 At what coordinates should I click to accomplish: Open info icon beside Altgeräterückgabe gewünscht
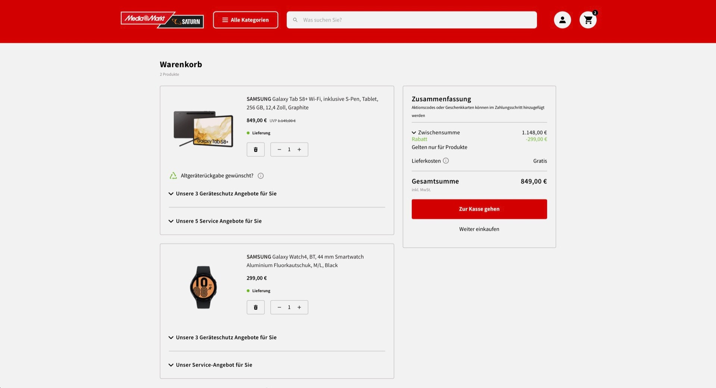261,176
